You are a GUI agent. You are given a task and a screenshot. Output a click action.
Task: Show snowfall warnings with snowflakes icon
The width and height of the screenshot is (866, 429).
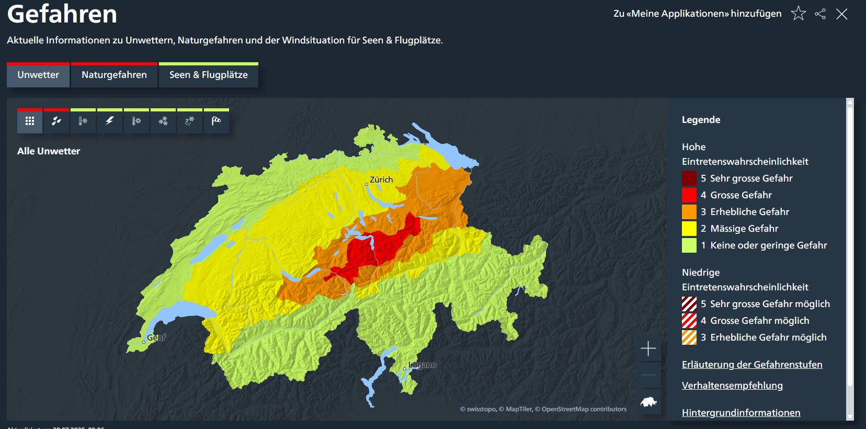163,121
